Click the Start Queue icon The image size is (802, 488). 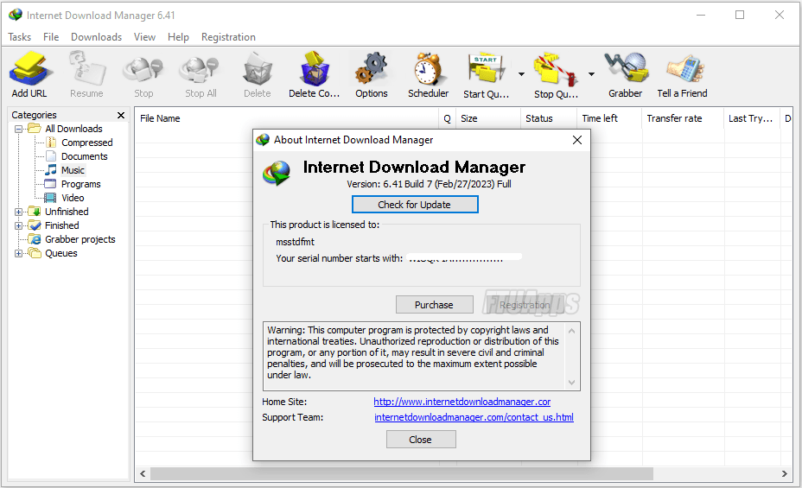tap(486, 68)
